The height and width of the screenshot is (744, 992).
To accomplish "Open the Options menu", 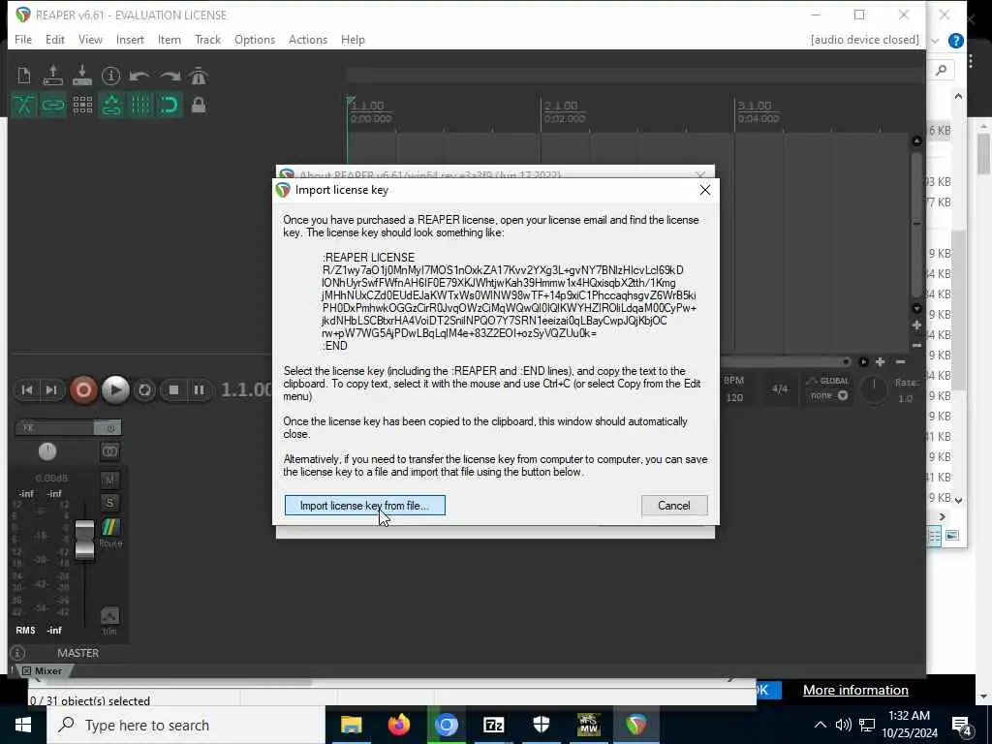I will [255, 39].
